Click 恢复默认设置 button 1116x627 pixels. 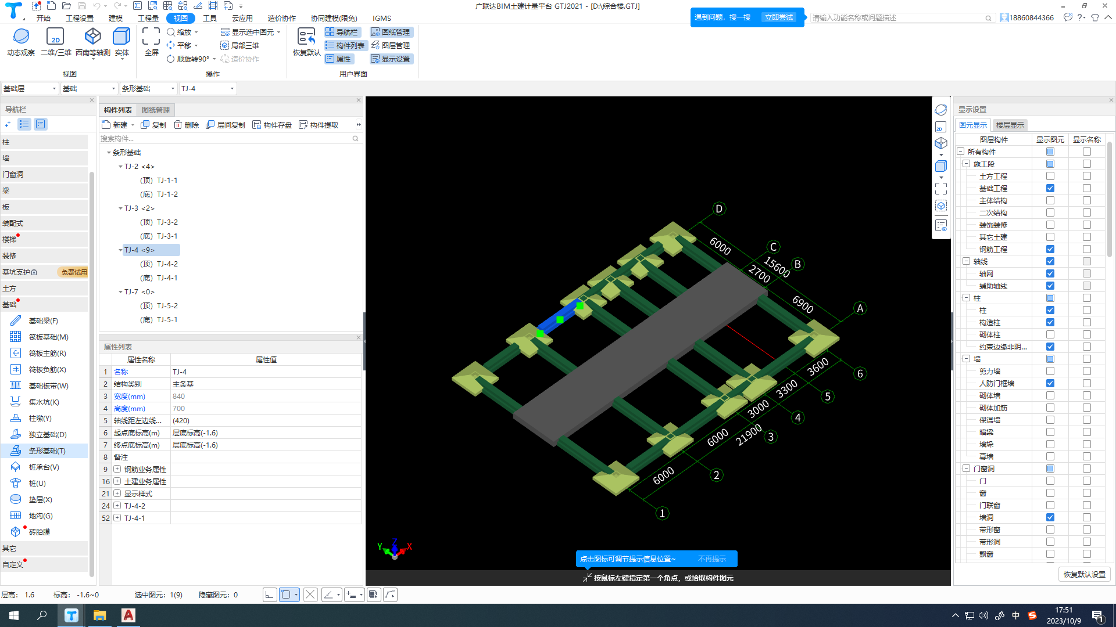tap(1084, 574)
